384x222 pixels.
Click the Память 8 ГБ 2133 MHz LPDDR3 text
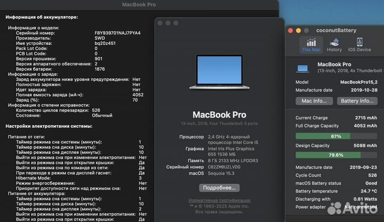click(233, 161)
